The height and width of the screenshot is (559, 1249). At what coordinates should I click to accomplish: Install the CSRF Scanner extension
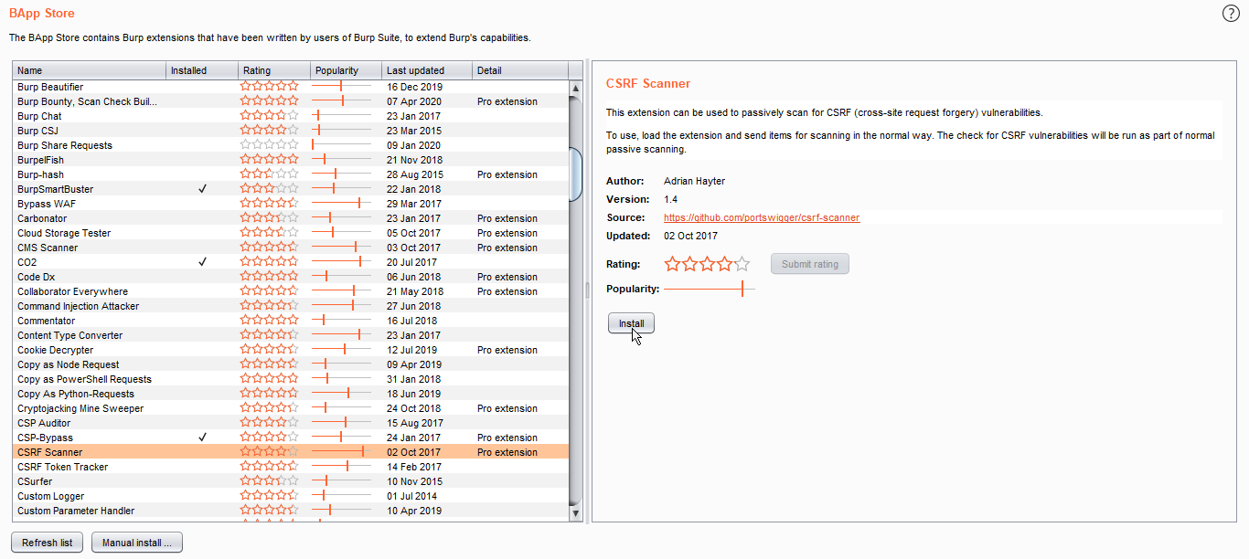(631, 323)
